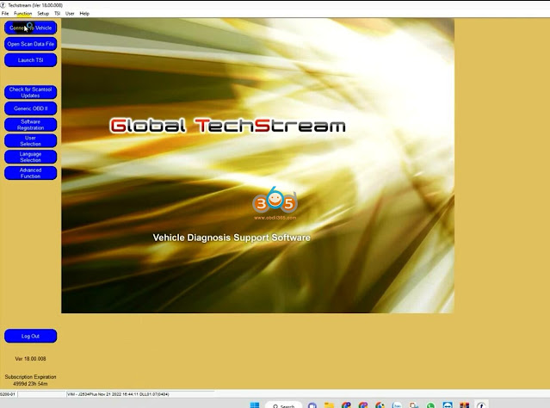Open the User menu
This screenshot has height=408, width=550.
pyautogui.click(x=70, y=13)
